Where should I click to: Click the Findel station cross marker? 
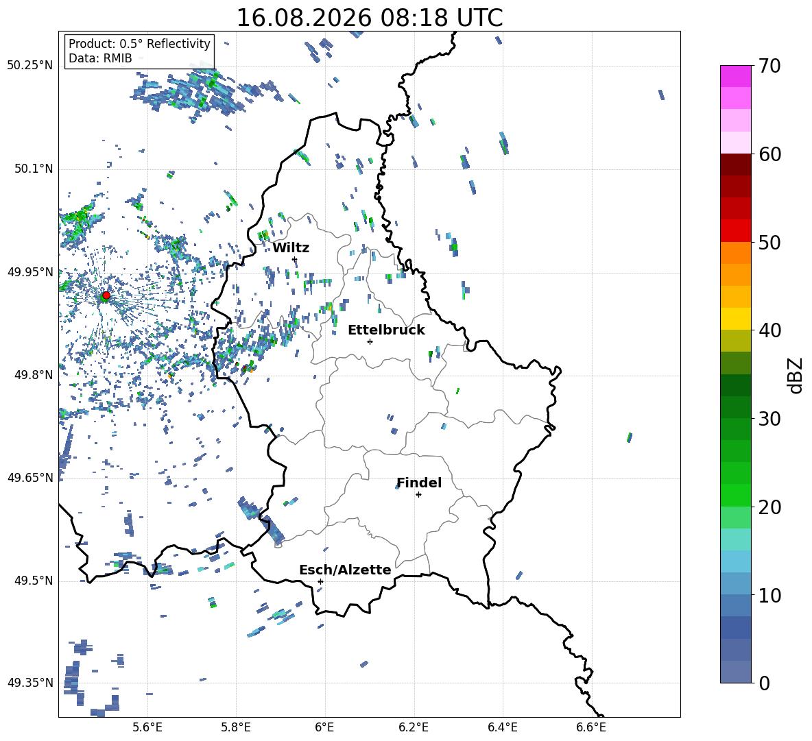[x=418, y=495]
